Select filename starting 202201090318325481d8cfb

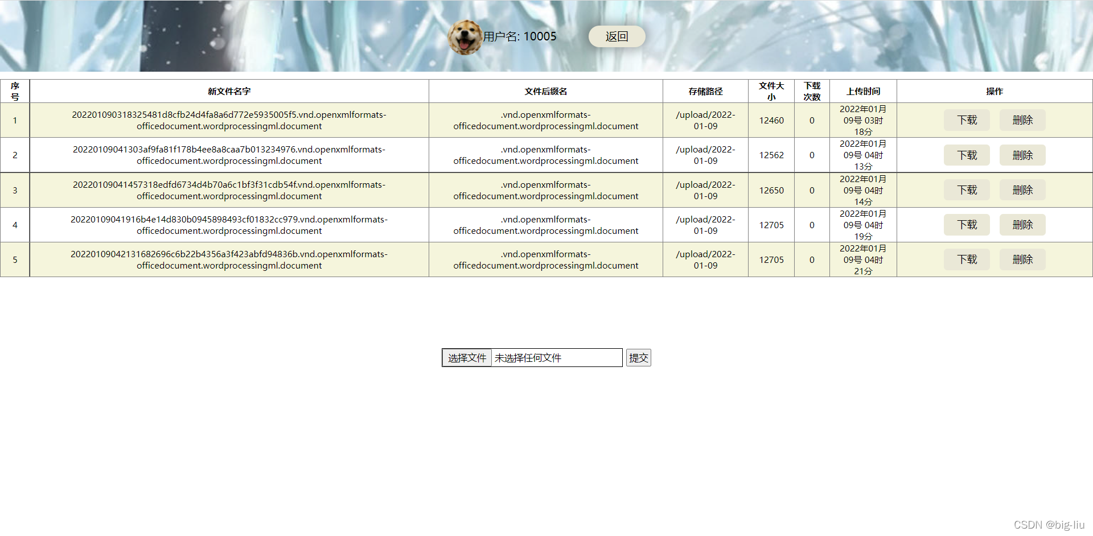[x=229, y=120]
